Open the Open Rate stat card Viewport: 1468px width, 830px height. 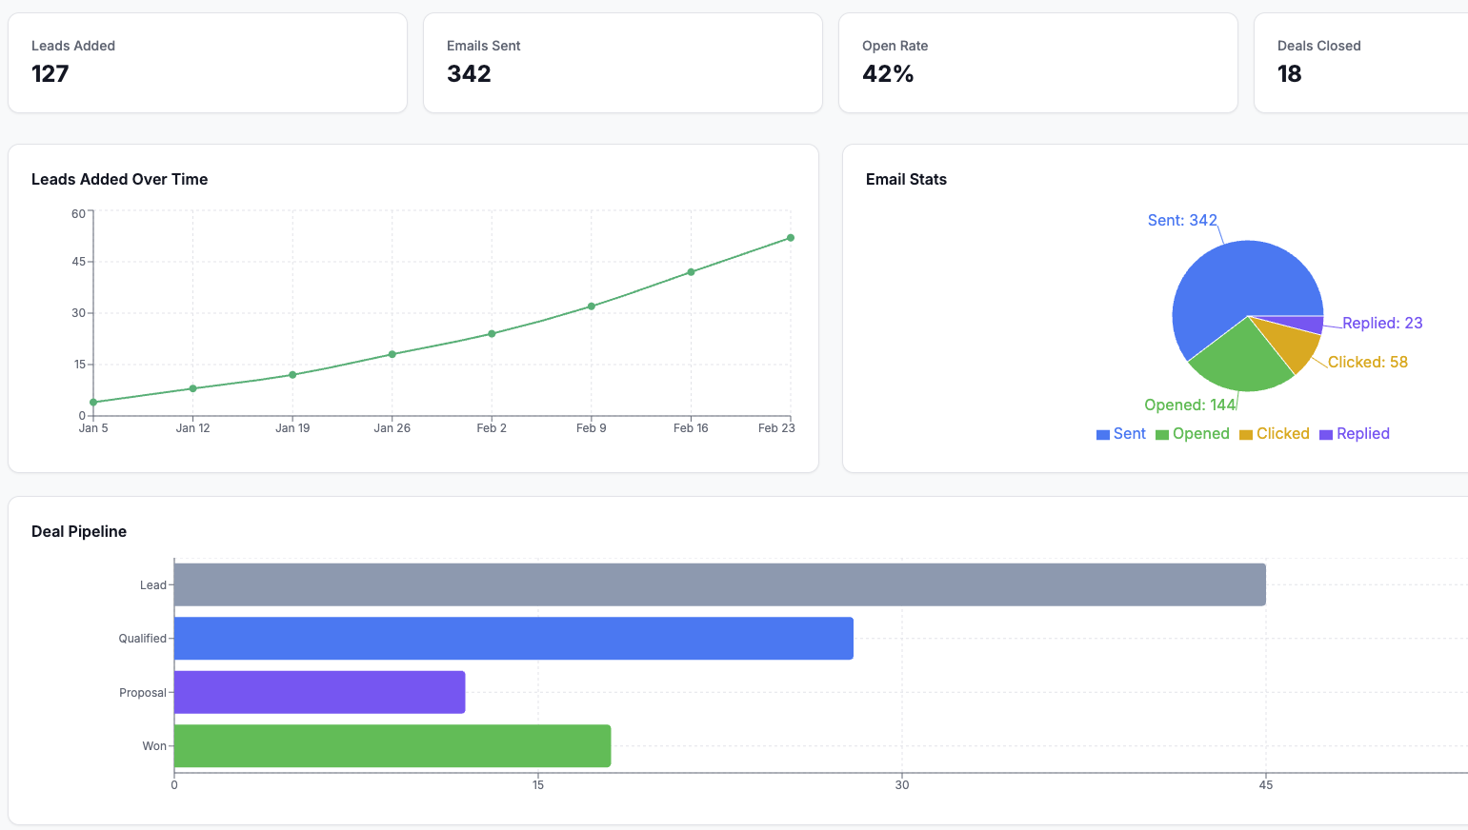coord(1037,63)
